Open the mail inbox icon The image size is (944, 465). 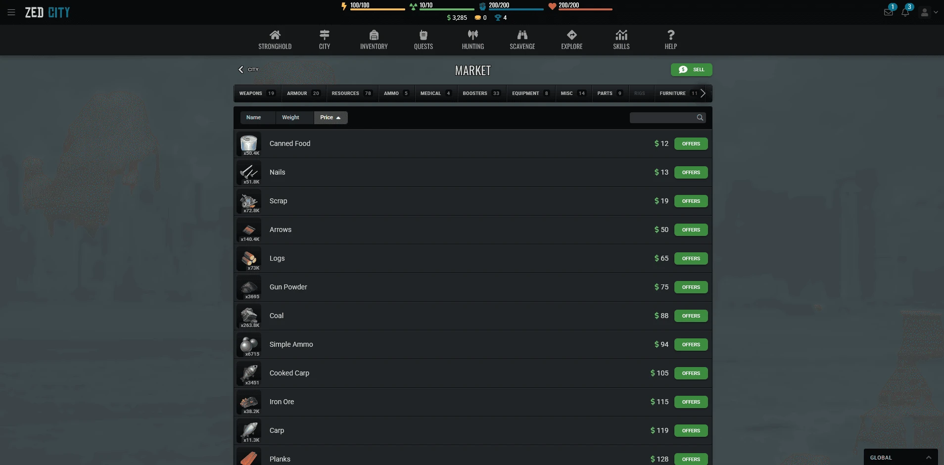pos(888,12)
